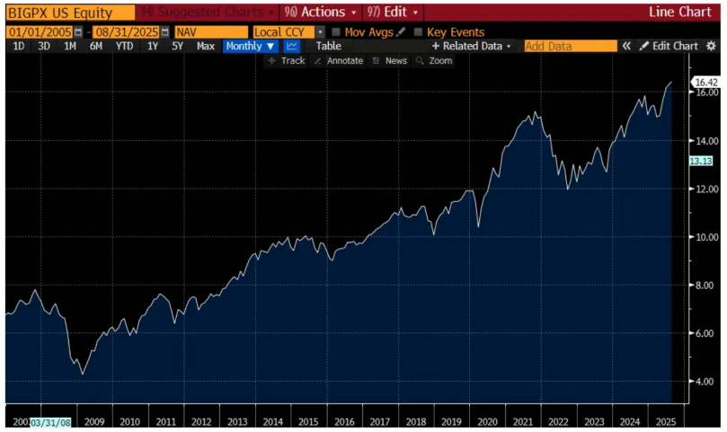Enable the Mov Avgs checkbox
This screenshot has height=432, width=727.
coord(336,32)
